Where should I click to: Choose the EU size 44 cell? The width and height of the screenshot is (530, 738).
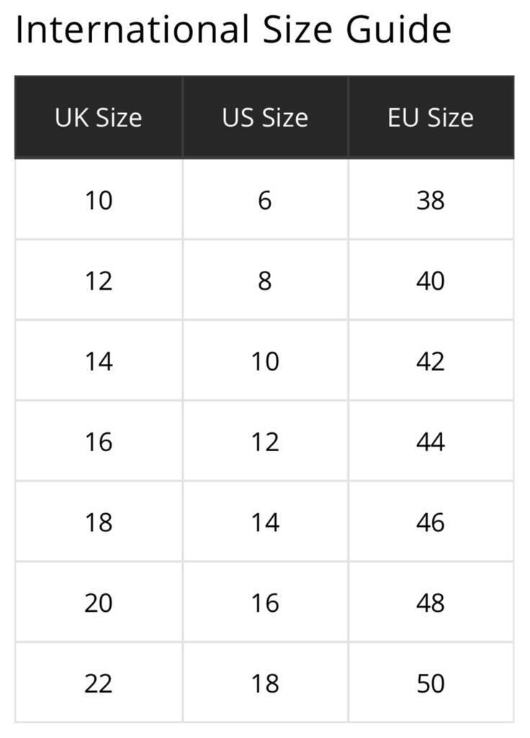(431, 441)
